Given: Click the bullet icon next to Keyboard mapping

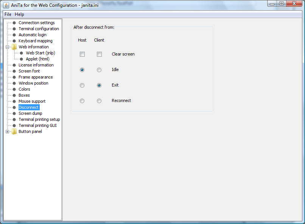Looking at the screenshot, I should pyautogui.click(x=14, y=41).
